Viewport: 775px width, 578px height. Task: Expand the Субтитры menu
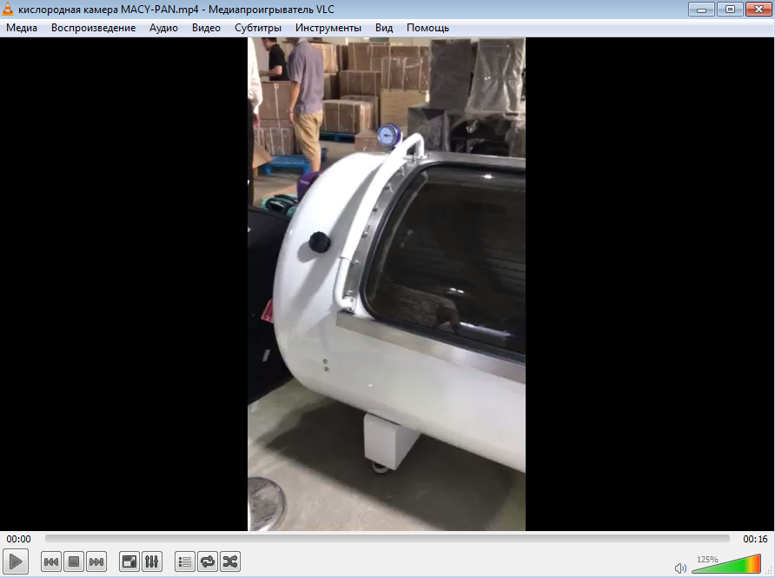click(258, 28)
